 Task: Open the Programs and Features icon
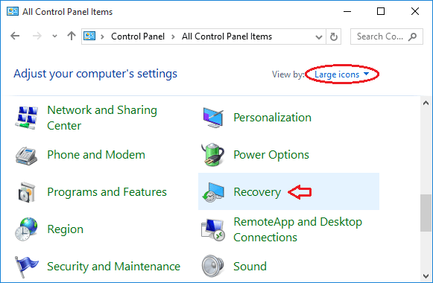click(x=27, y=192)
